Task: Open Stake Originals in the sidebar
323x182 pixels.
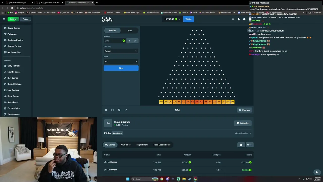Action: pyautogui.click(x=14, y=84)
